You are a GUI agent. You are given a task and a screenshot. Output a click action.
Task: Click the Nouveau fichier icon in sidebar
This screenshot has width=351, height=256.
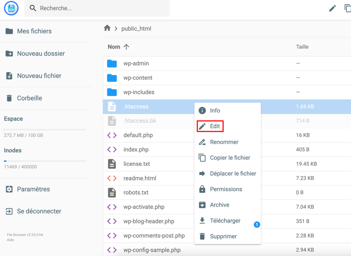(x=9, y=76)
